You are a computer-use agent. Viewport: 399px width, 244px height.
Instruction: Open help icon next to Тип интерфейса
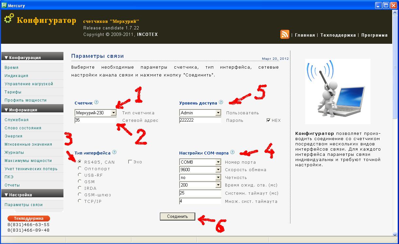point(114,152)
